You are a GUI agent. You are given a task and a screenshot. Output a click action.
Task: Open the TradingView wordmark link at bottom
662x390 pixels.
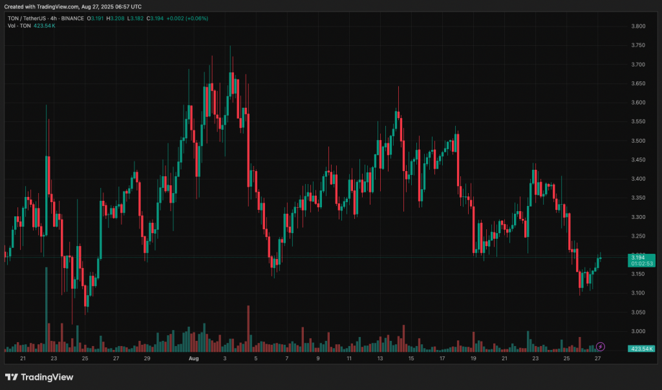pos(47,377)
